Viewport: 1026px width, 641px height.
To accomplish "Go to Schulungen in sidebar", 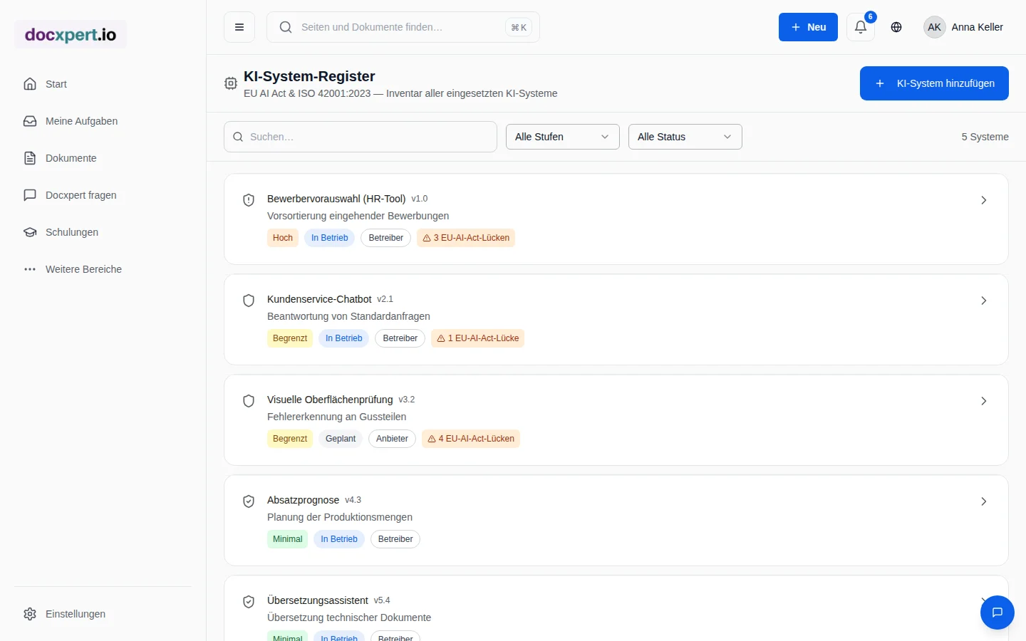I will coord(103,232).
